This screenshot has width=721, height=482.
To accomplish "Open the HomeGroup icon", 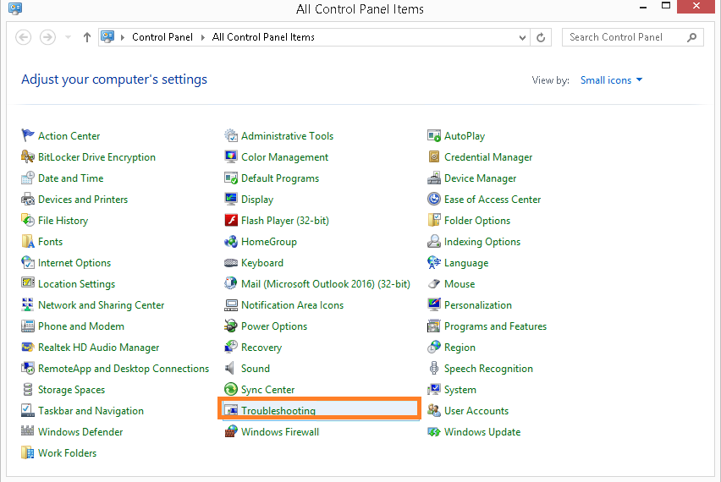I will [231, 241].
